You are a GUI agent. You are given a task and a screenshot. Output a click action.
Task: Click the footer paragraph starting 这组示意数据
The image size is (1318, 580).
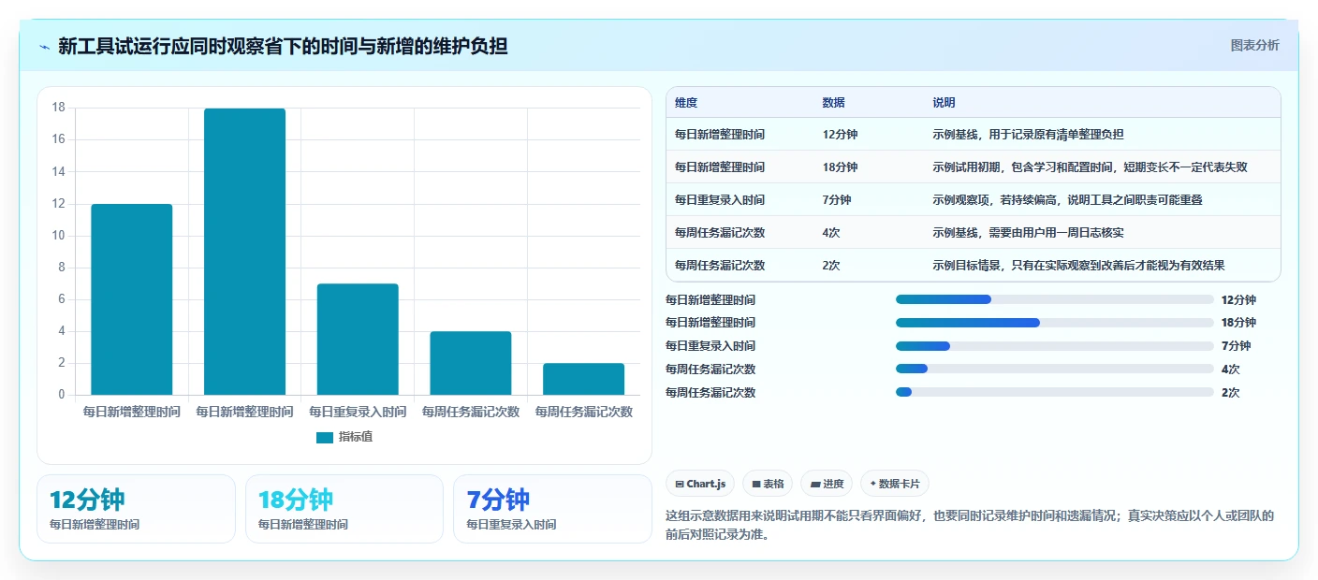pyautogui.click(x=970, y=527)
